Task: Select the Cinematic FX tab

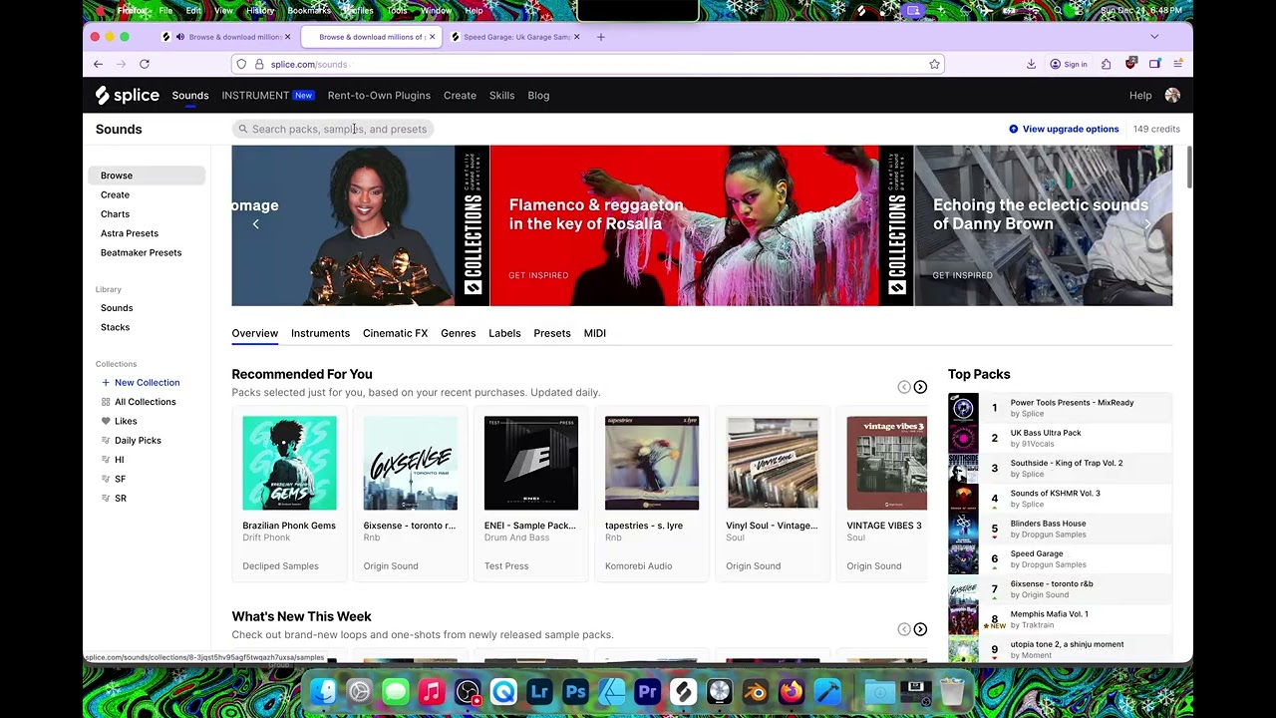Action: [x=395, y=333]
